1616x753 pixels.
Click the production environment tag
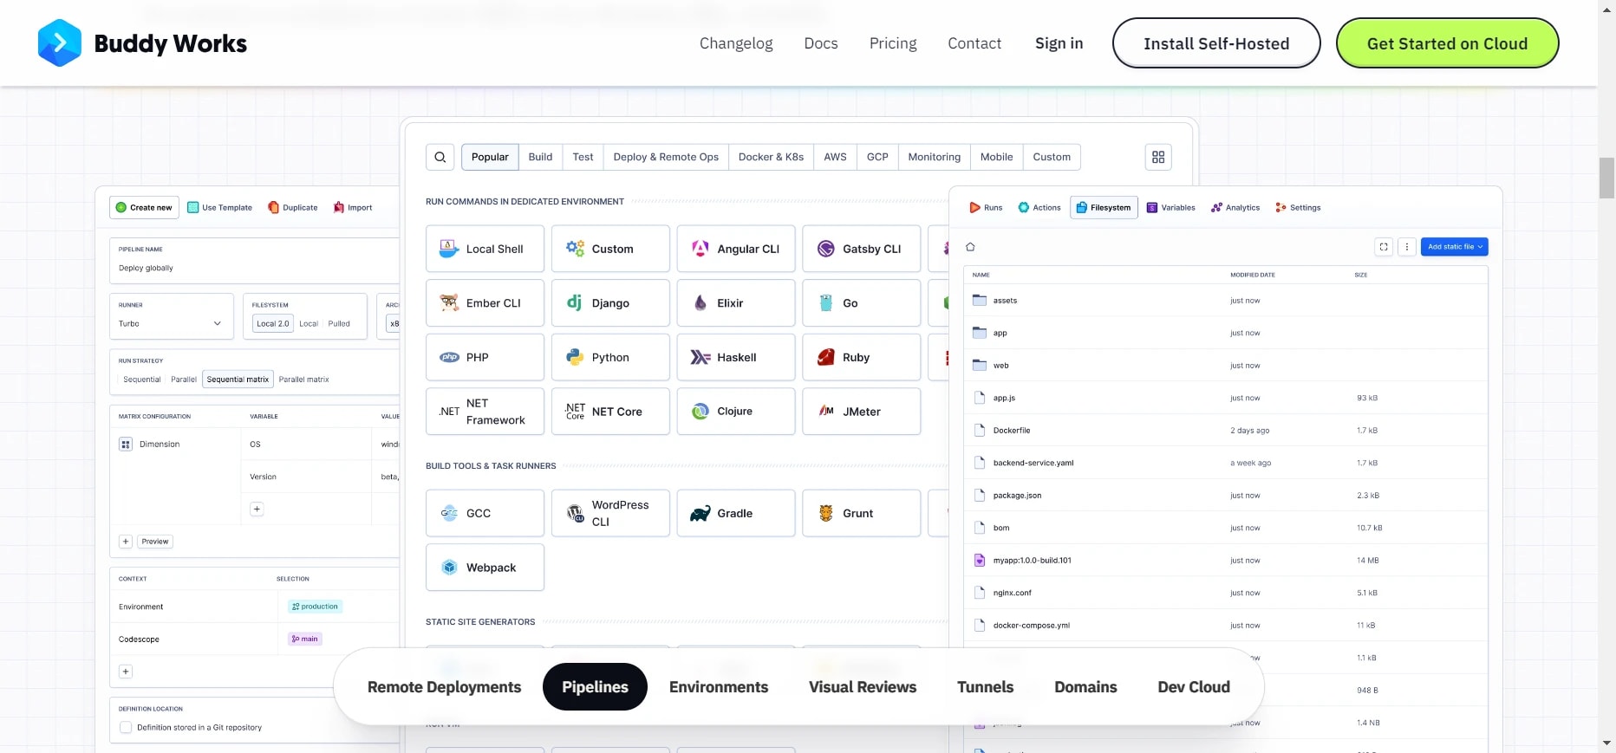coord(315,607)
